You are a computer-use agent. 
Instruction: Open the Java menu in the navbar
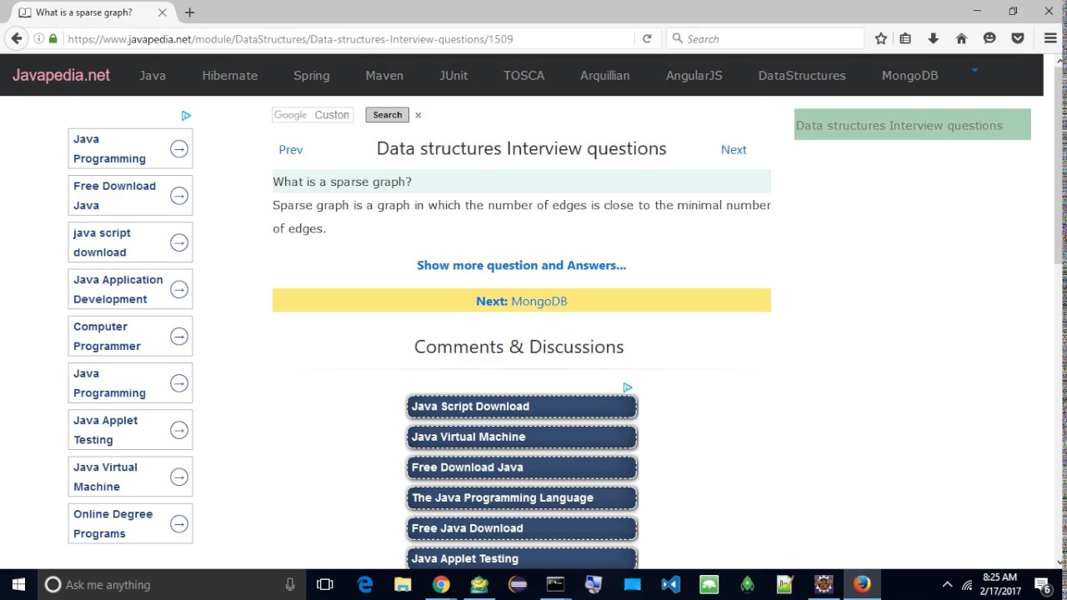(x=153, y=75)
